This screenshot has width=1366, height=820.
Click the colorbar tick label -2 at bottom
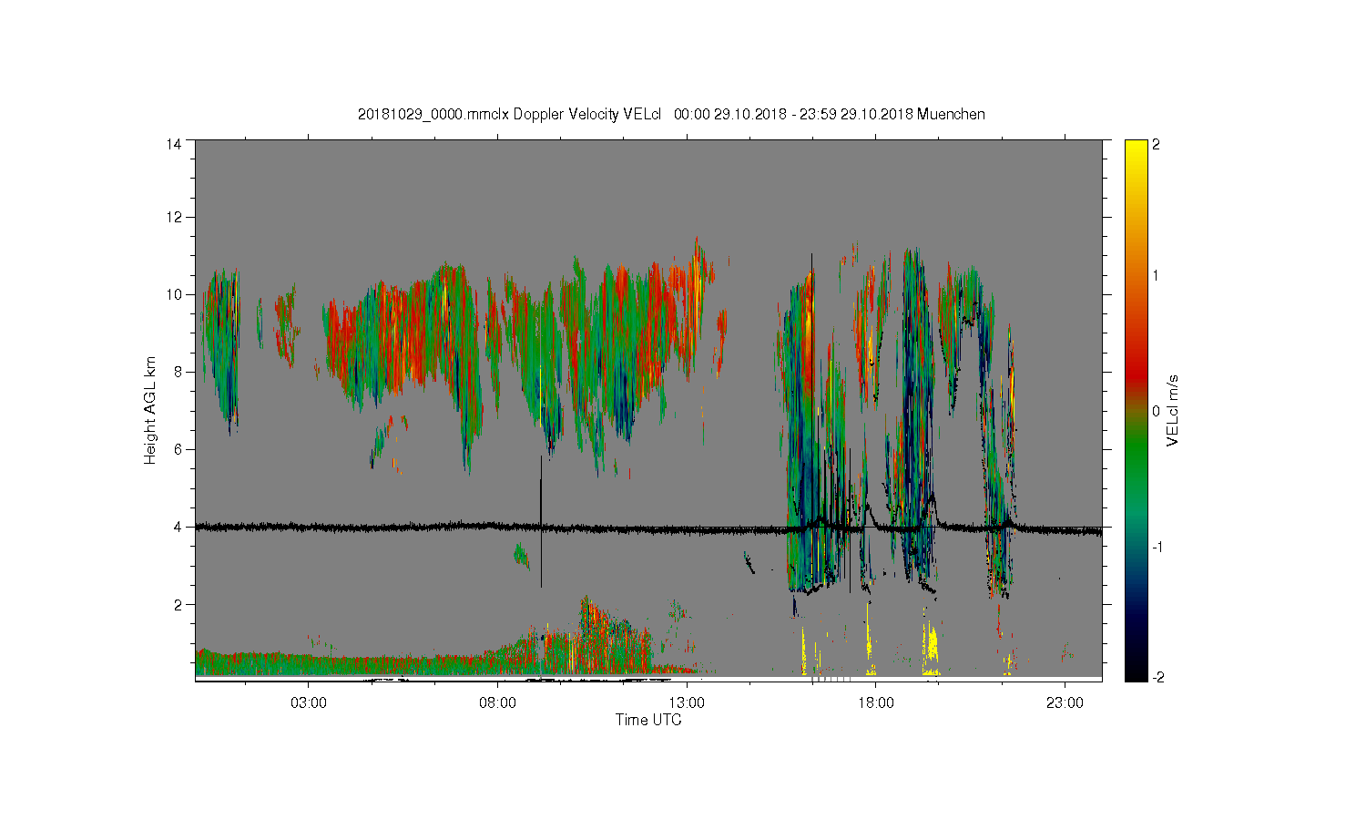(1157, 678)
